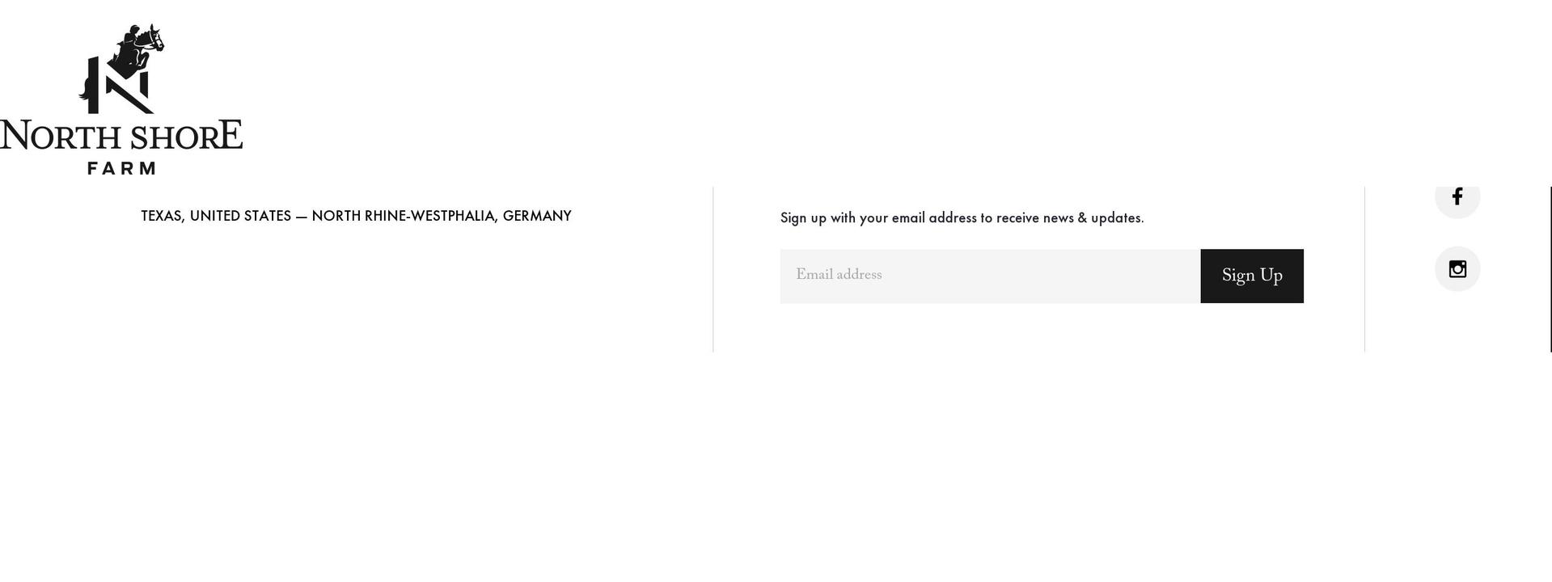Click the divider line left of newsletter section
The height and width of the screenshot is (582, 1552).
pyautogui.click(x=713, y=269)
